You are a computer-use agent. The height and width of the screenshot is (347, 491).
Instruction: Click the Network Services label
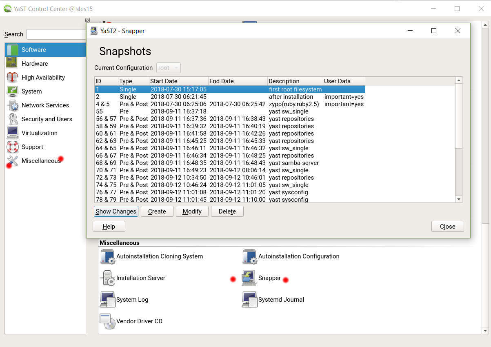(x=45, y=105)
